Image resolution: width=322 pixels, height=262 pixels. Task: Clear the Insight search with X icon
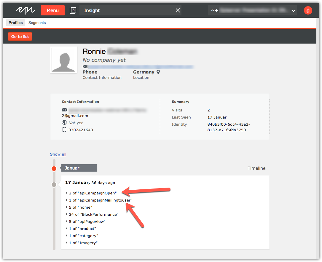[x=178, y=10]
